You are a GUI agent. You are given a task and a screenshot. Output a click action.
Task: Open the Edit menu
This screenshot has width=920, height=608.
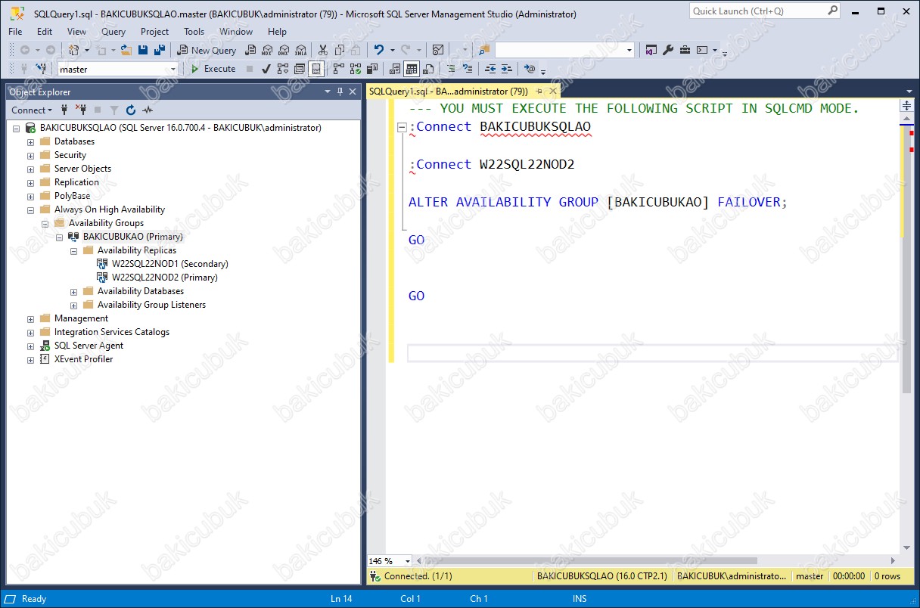point(45,32)
